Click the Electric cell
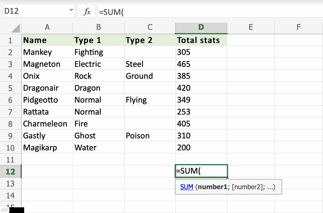 coord(99,64)
